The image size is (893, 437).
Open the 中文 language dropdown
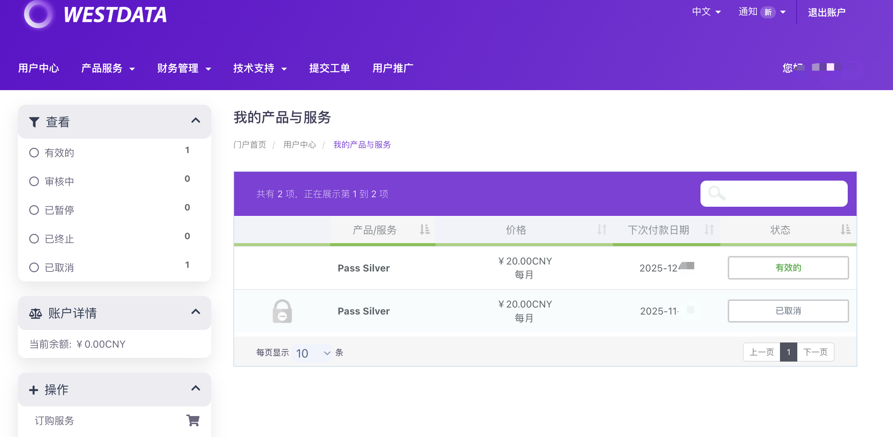tap(706, 12)
